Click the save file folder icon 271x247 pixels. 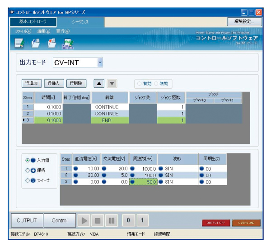point(52,43)
